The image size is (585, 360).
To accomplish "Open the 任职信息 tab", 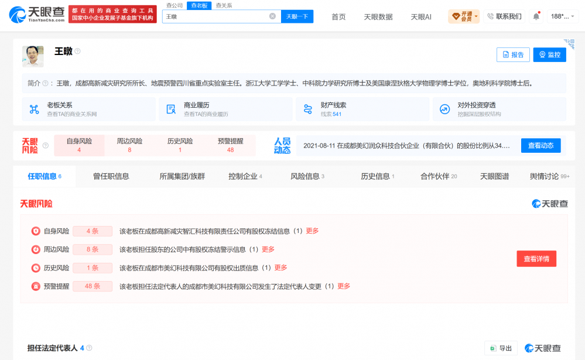I will click(45, 176).
